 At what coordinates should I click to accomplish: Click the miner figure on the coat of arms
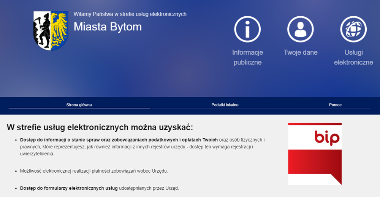point(42,30)
